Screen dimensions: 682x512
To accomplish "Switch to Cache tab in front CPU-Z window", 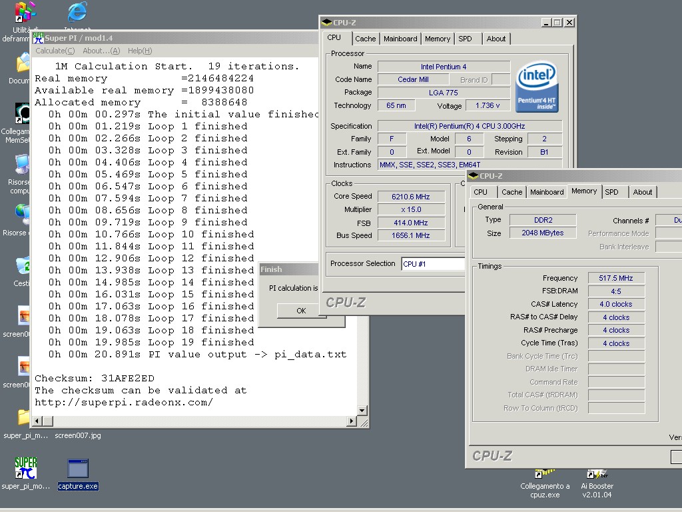I will pyautogui.click(x=511, y=192).
